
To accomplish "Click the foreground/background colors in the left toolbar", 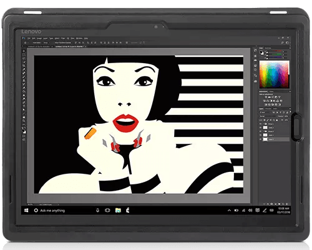I will coord(24,131).
